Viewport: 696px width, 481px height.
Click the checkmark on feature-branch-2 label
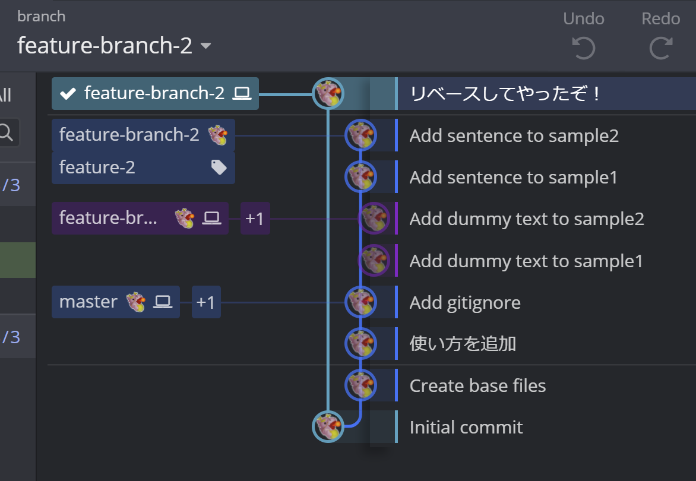[68, 93]
